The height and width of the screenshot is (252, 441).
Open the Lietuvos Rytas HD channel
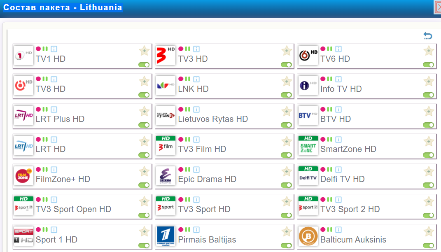213,119
